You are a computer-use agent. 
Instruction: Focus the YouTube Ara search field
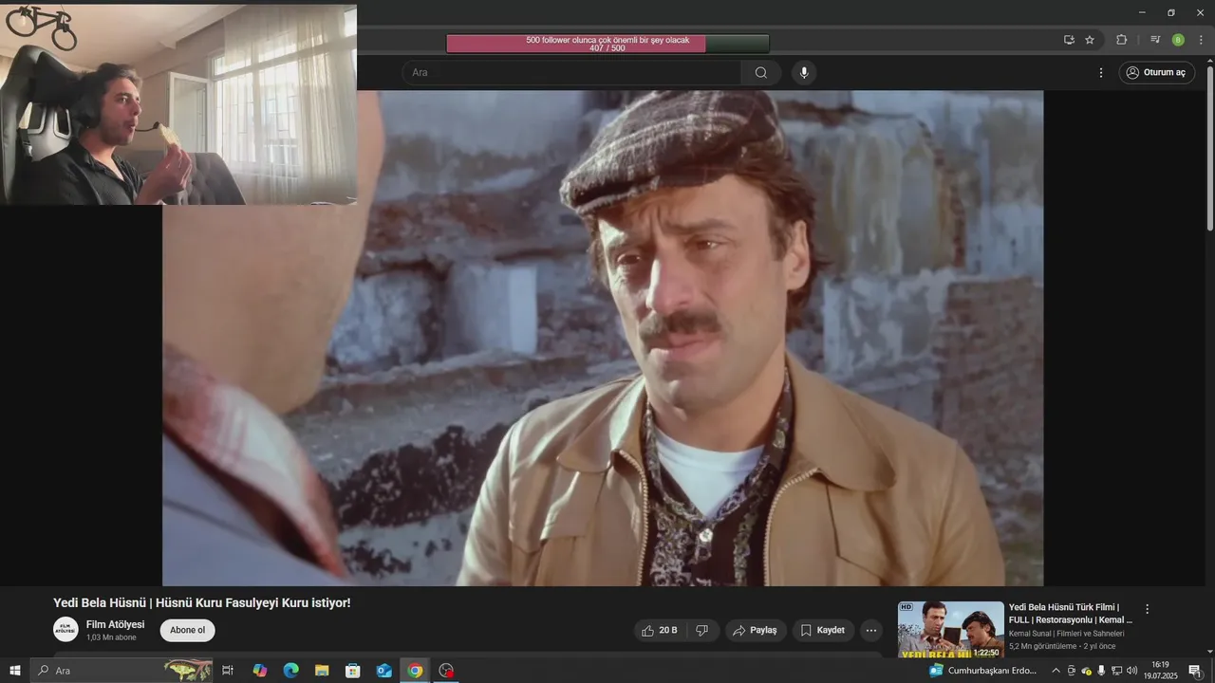(x=571, y=73)
